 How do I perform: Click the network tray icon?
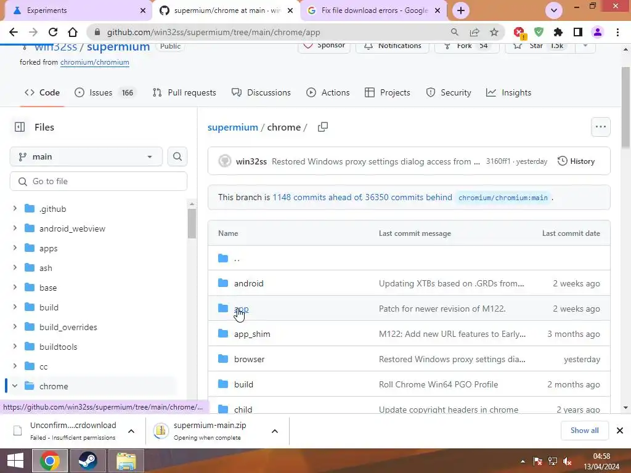553,461
